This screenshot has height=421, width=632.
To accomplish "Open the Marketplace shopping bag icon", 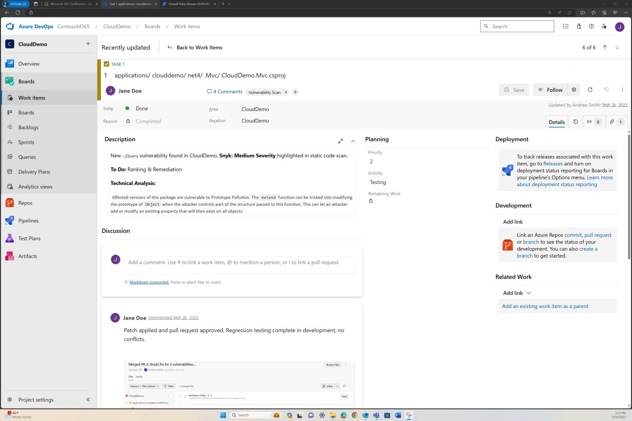I will (579, 26).
